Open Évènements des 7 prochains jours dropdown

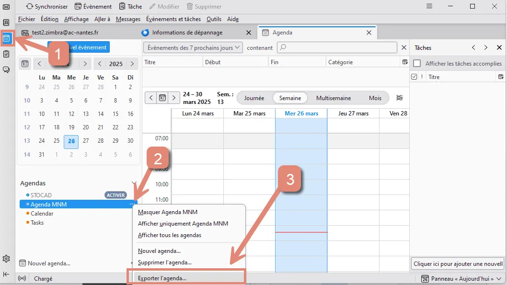[193, 47]
